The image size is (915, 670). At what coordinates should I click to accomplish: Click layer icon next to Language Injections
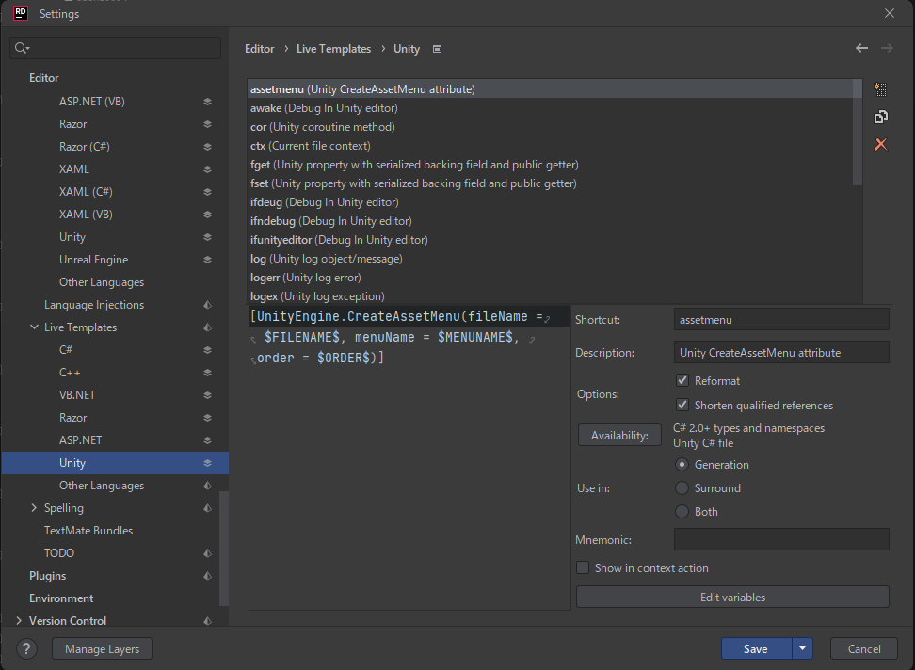coord(207,305)
